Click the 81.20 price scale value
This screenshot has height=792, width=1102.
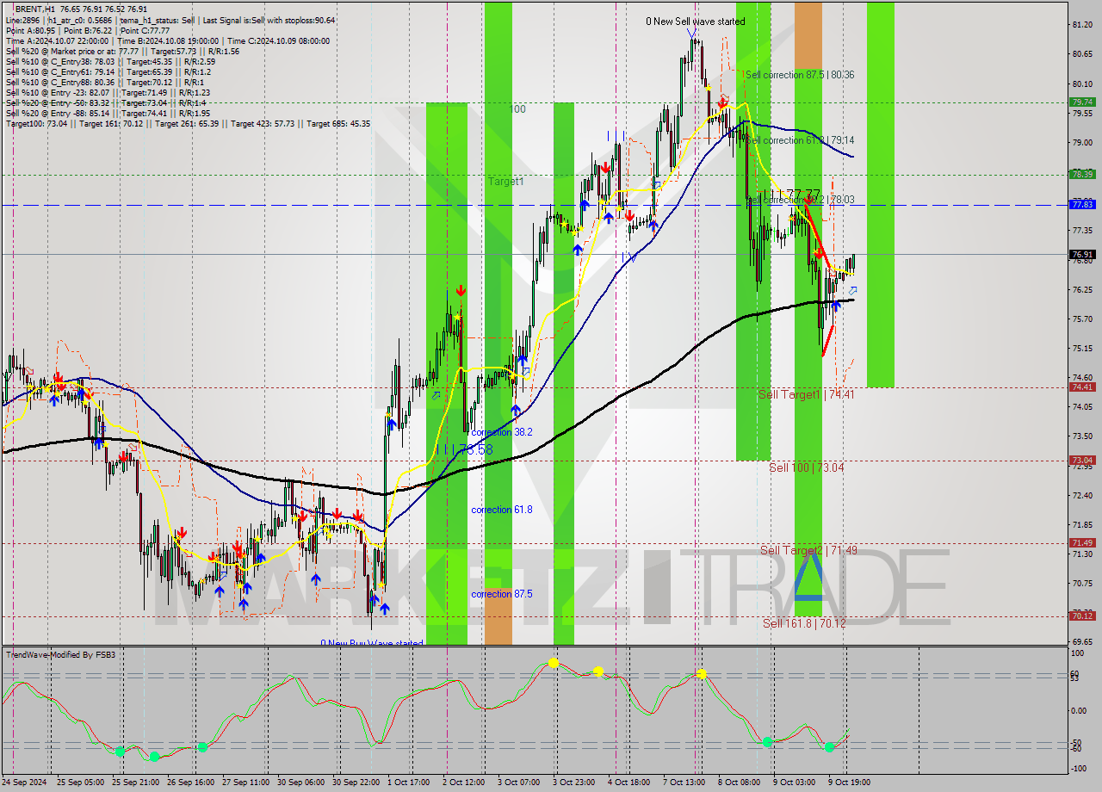tap(1081, 25)
